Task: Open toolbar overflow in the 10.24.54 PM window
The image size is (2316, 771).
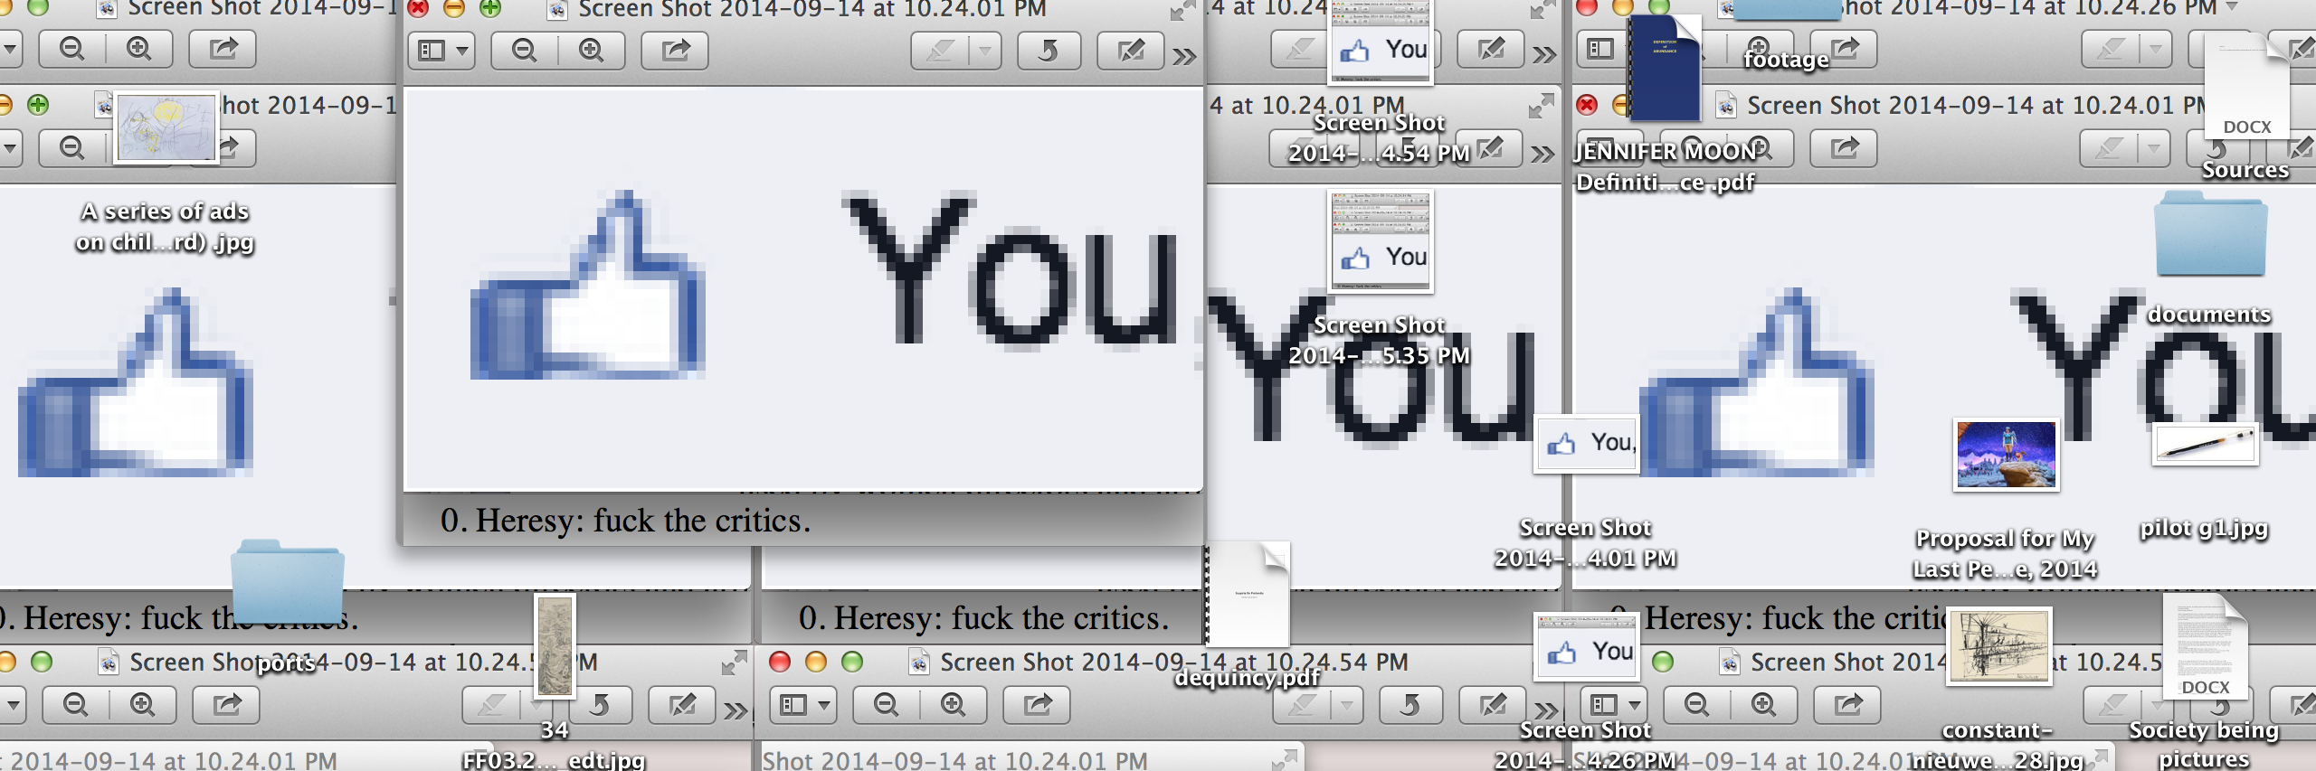Action: 1546,710
